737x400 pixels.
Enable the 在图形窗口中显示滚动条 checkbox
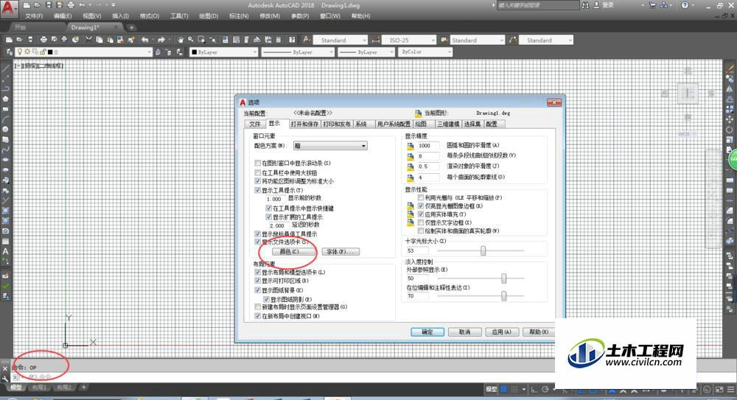click(257, 163)
